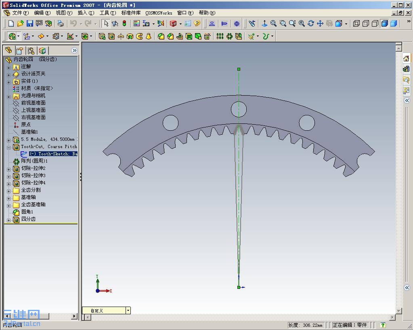The height and width of the screenshot is (330, 413).
Task: Open the Edit Color palette icon
Action: [136, 24]
